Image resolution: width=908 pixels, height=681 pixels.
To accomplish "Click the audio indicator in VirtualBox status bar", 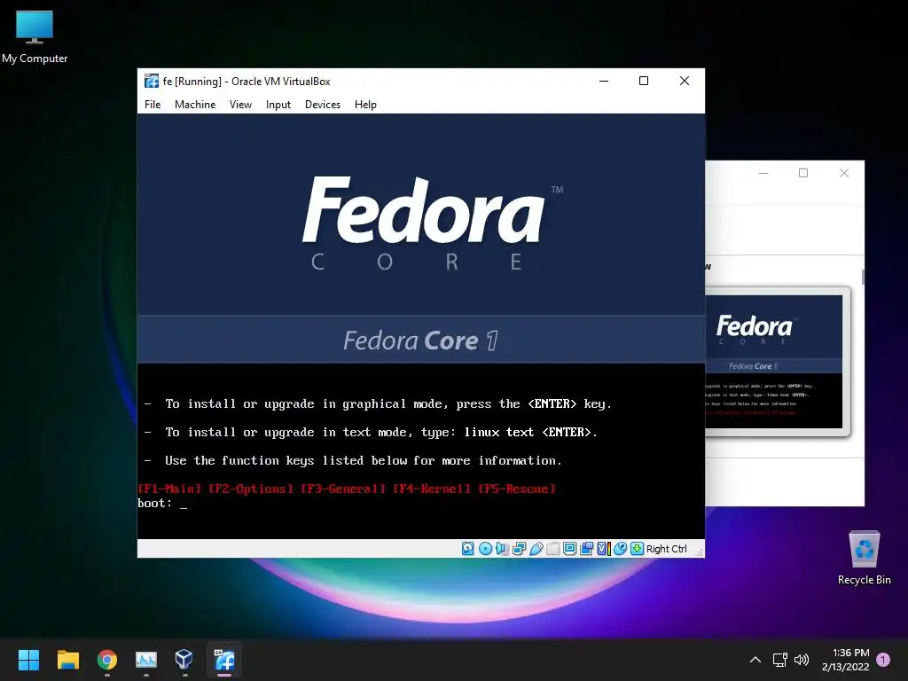I will click(x=502, y=548).
